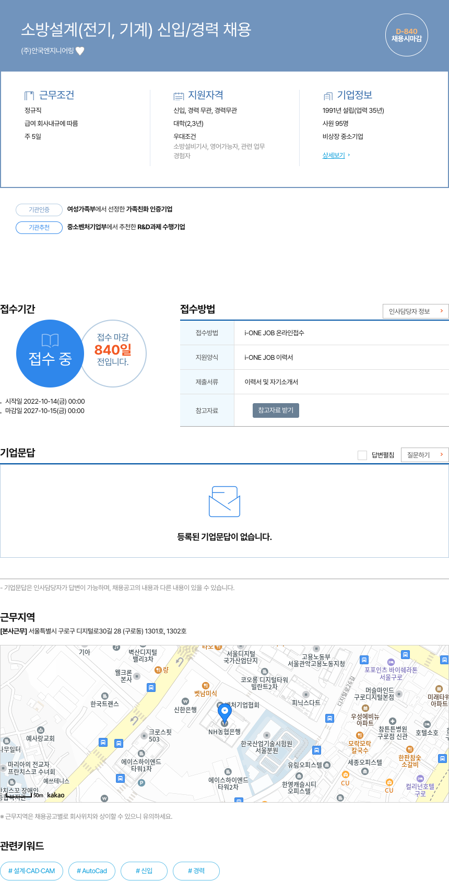Click the NH농협은행 label on the map
This screenshot has height=881, width=449.
224,732
